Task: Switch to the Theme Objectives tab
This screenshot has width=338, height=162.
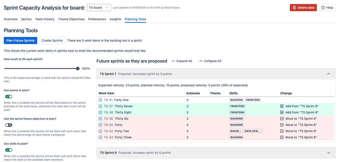Action: pos(71,19)
